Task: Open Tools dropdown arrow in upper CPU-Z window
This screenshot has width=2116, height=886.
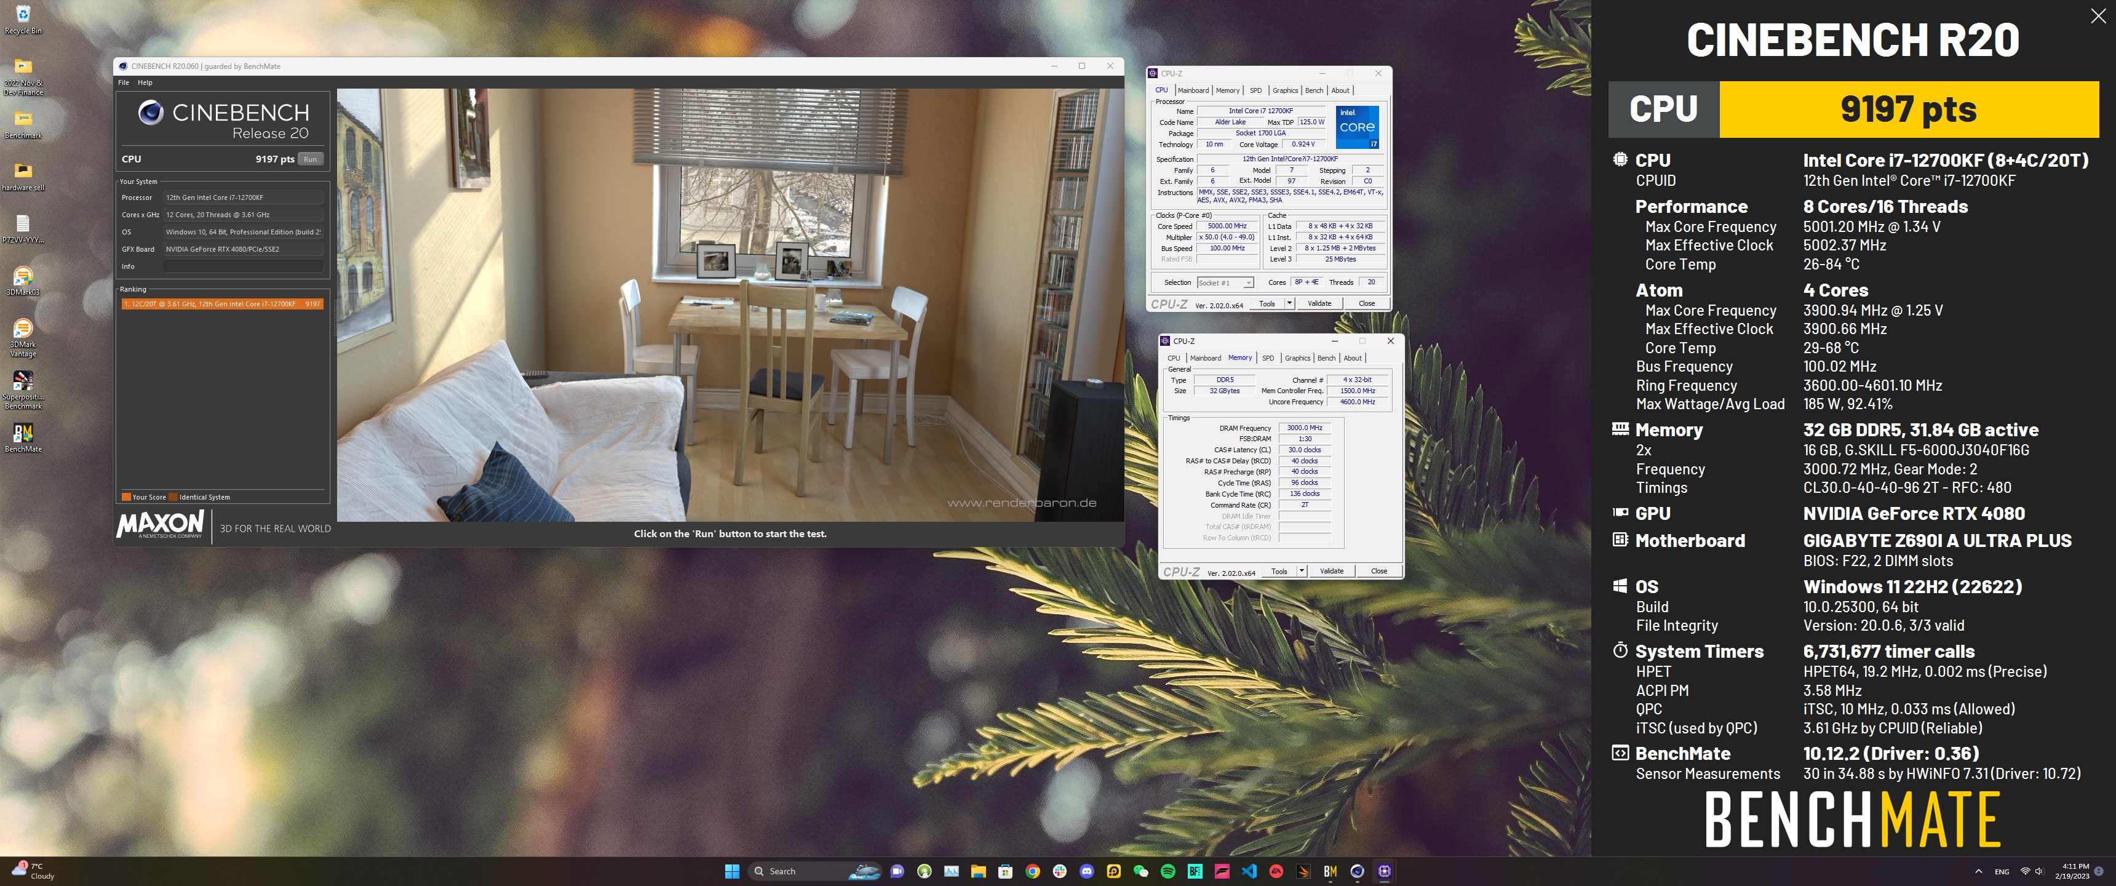Action: pos(1290,303)
